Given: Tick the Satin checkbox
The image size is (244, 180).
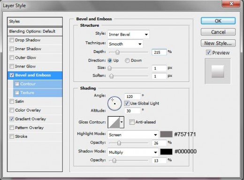Looking at the screenshot, I should point(12,101).
